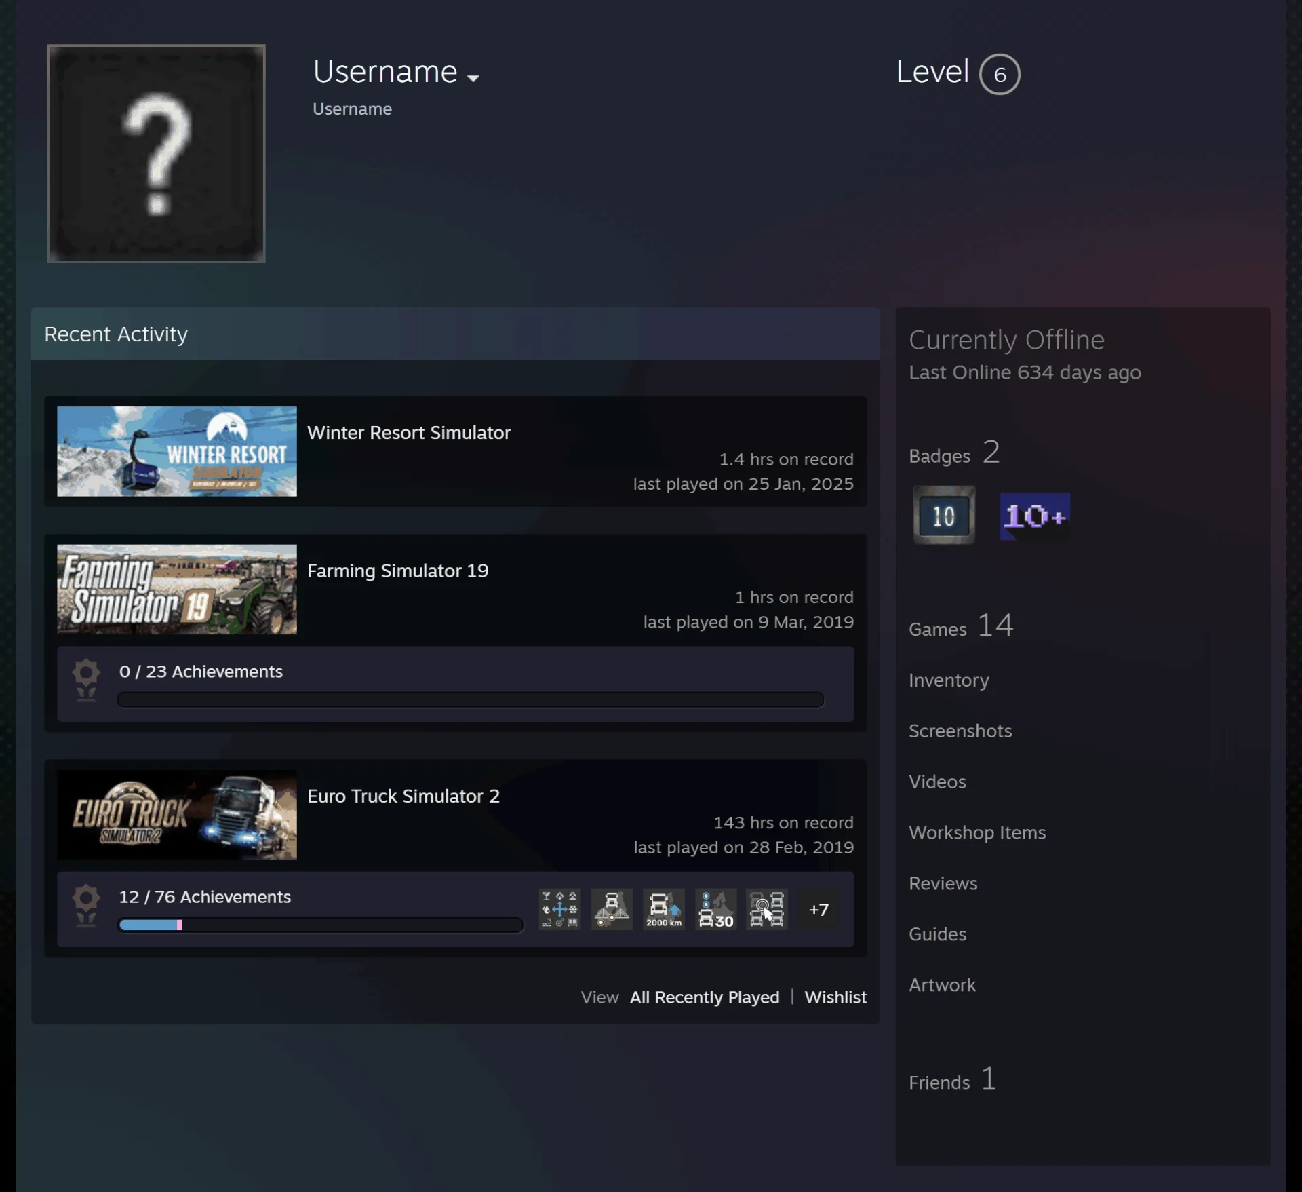
Task: Open Euro Truck Simulator 2 title link
Action: [x=403, y=796]
